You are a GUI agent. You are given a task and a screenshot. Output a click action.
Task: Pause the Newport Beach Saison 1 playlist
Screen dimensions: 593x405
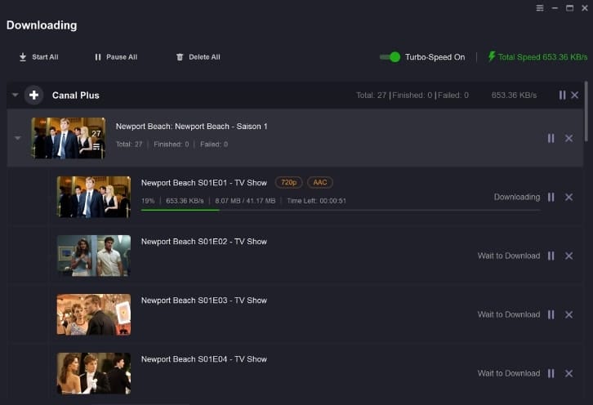551,139
